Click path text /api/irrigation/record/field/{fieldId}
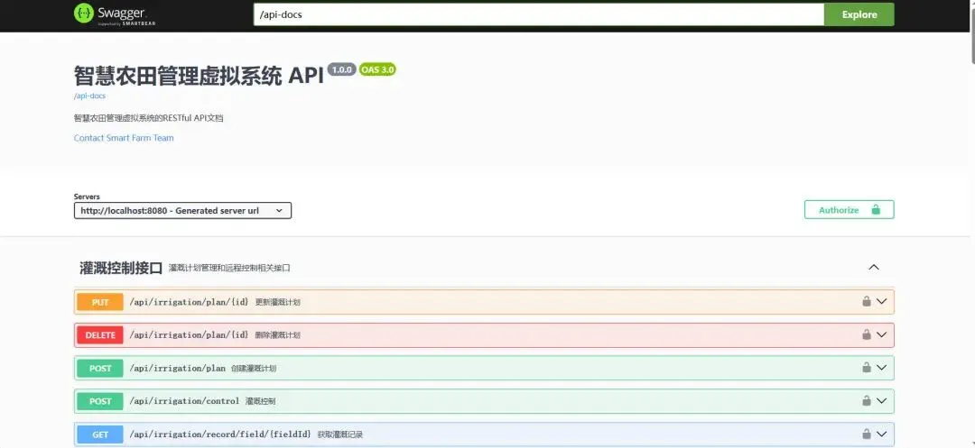The image size is (975, 448). click(220, 434)
